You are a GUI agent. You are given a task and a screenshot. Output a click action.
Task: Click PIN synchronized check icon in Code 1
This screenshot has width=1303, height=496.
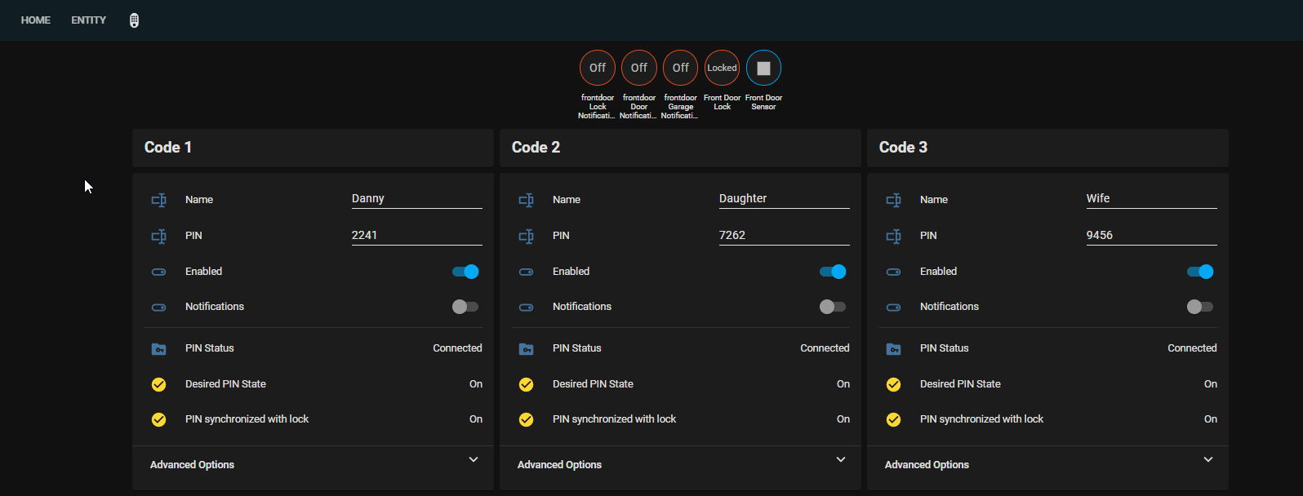(159, 419)
